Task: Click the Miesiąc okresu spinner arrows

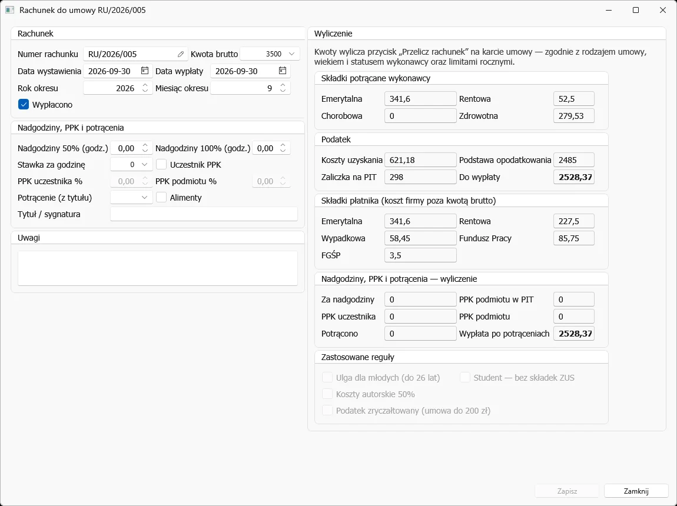Action: tap(283, 88)
